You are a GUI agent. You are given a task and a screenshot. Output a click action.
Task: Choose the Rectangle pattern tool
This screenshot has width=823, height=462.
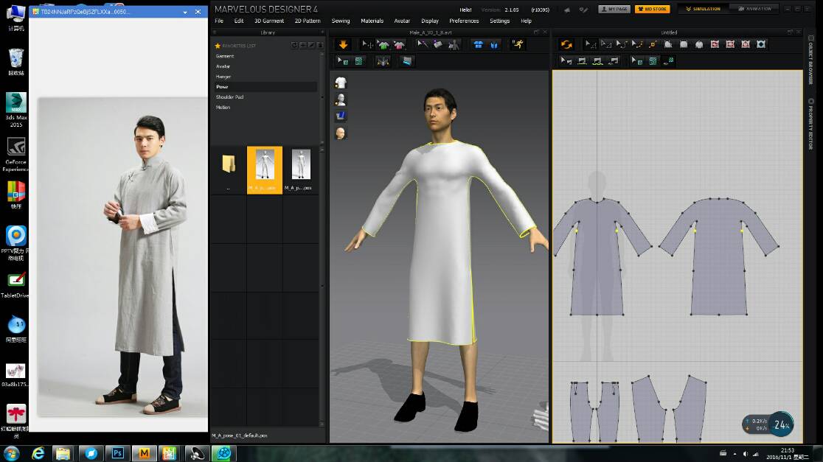pyautogui.click(x=684, y=45)
